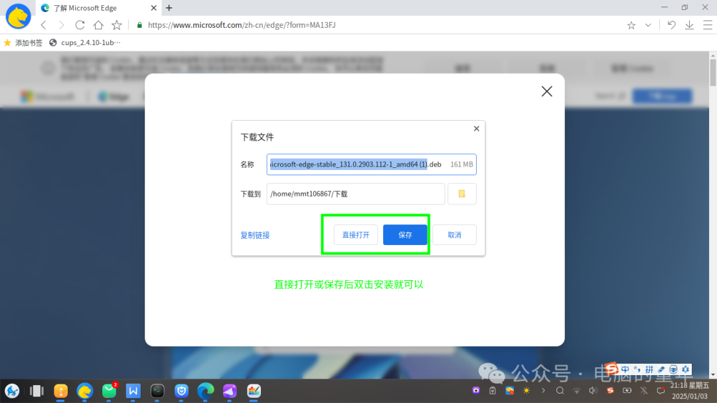Click the browser history undo icon

pyautogui.click(x=671, y=25)
